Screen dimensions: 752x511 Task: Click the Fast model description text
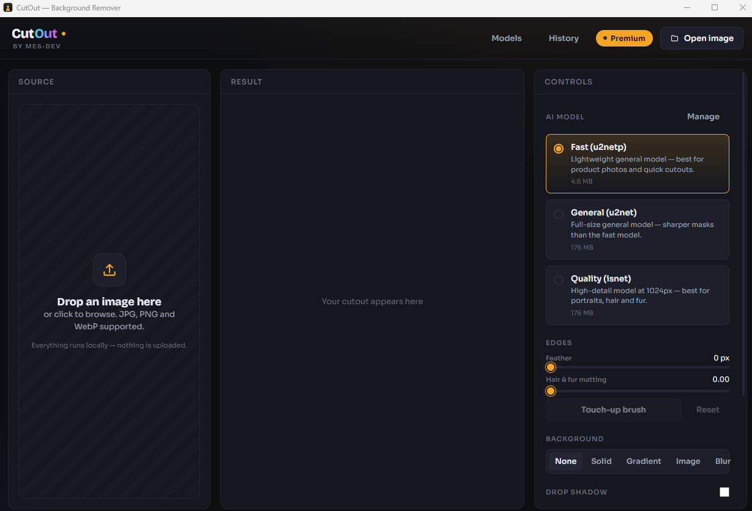[x=637, y=165]
